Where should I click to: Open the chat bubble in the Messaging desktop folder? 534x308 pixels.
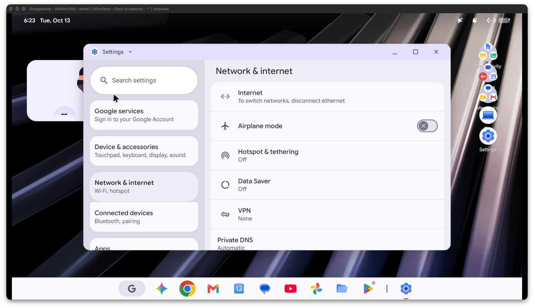tap(488, 88)
